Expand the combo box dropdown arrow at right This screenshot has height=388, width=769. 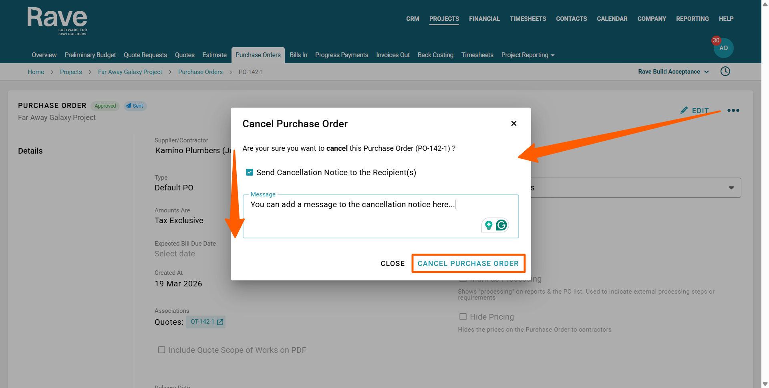731,188
